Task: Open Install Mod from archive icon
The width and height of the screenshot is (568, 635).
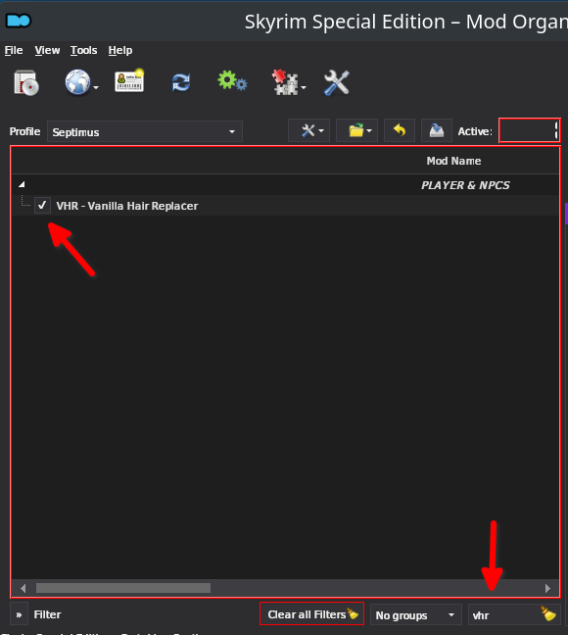Action: (26, 82)
